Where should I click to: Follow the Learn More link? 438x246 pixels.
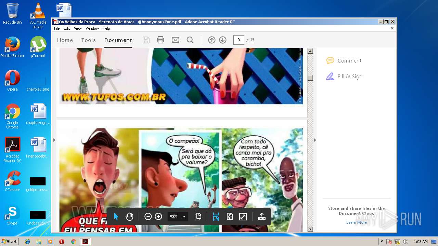356,222
